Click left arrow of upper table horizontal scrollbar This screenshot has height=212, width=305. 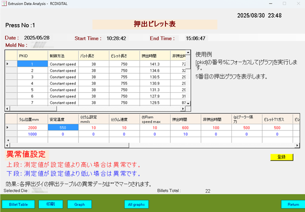coord(7,109)
